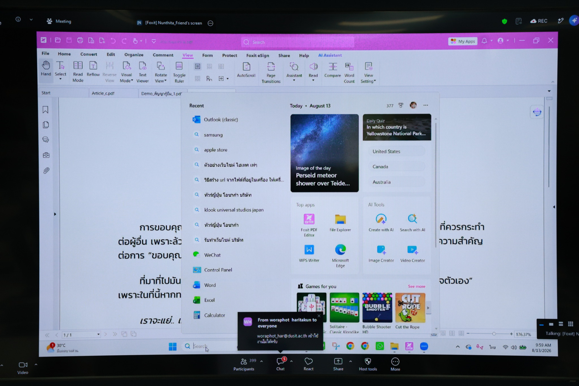Viewport: 579px width, 386px height.
Task: Open Microsoft Edge from Top apps
Action: point(340,256)
